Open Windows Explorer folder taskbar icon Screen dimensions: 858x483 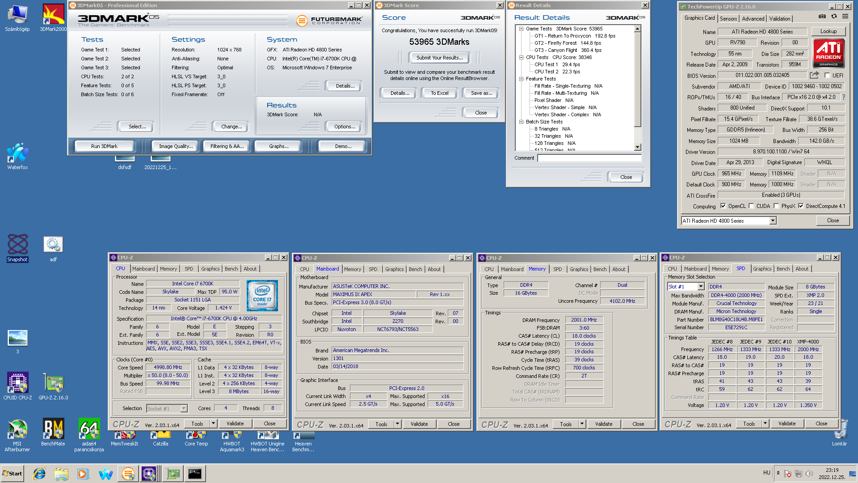61,473
